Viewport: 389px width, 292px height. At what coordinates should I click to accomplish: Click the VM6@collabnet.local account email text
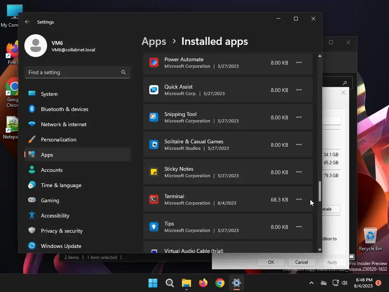[x=73, y=50]
